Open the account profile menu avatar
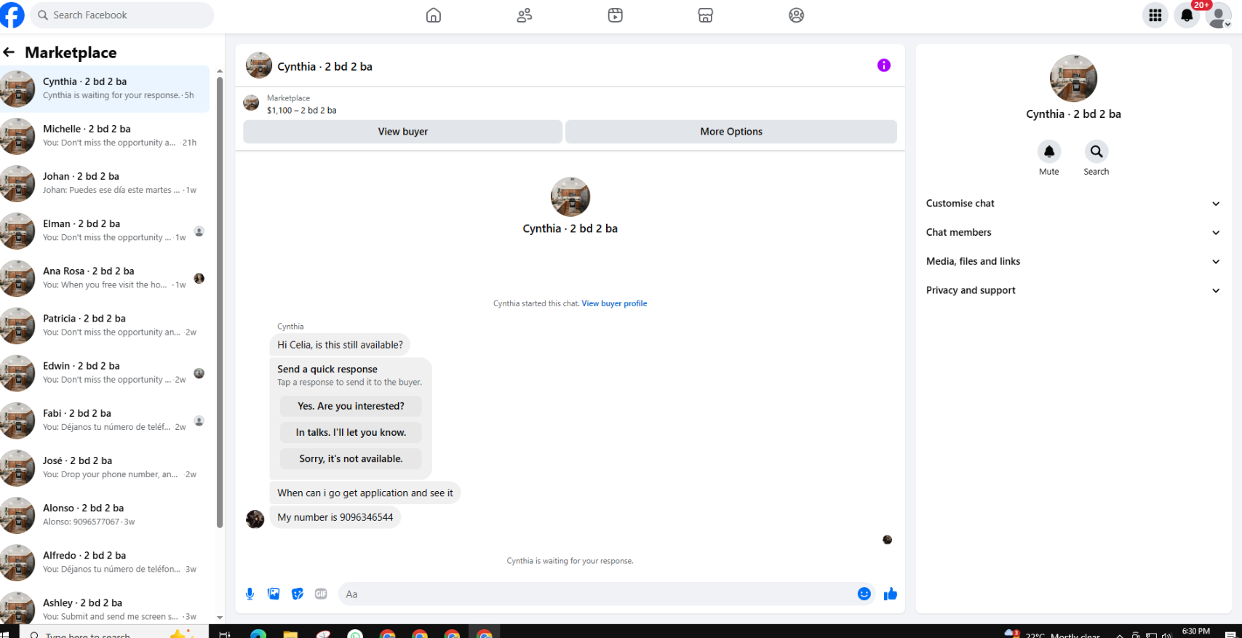Screen dimensions: 1242x638 pyautogui.click(x=1219, y=15)
